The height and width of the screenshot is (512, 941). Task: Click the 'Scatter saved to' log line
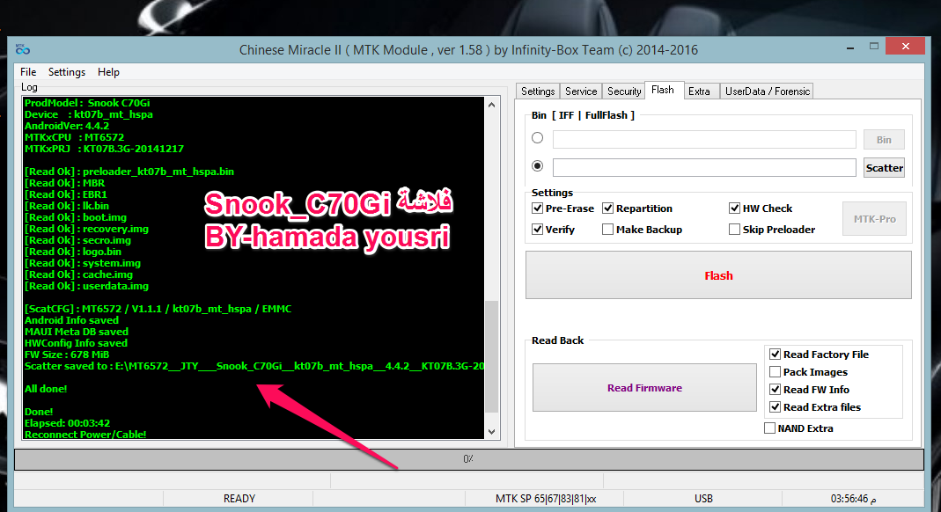click(x=254, y=366)
